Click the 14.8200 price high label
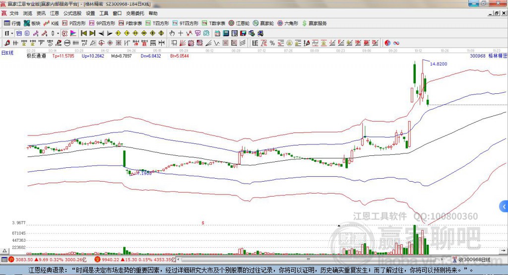The image size is (508, 275). (x=439, y=64)
